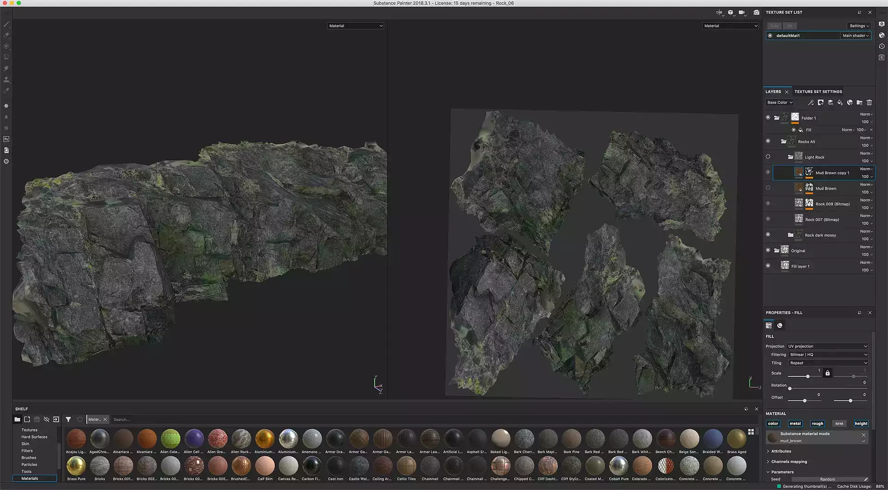888x490 pixels.
Task: Click the add fill layer bucket icon
Action: pos(840,103)
